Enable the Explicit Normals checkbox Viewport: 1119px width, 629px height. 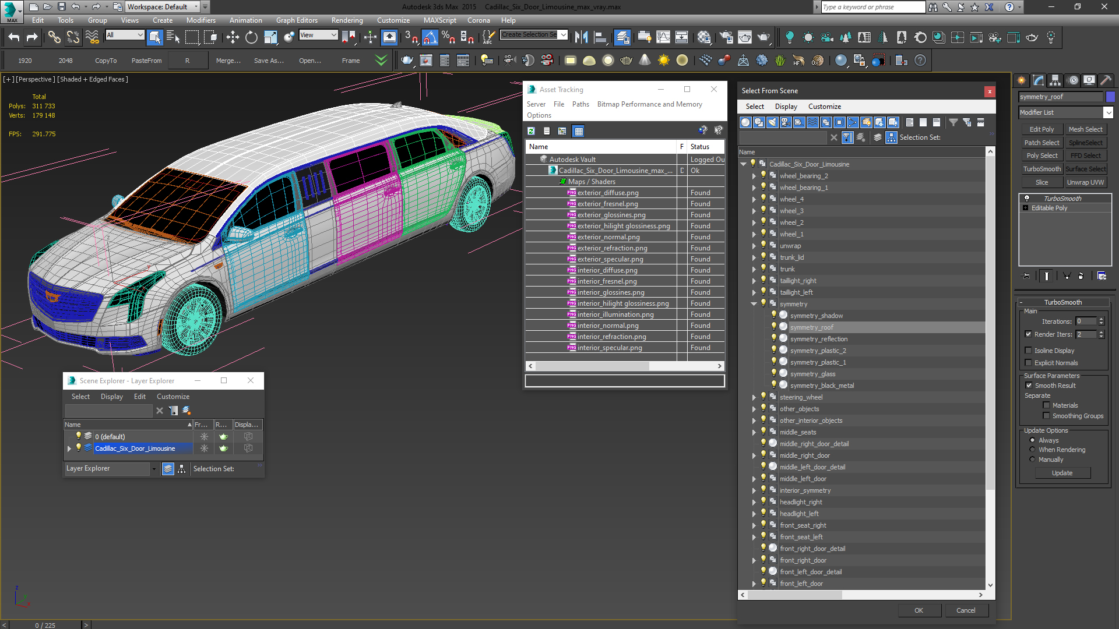pos(1028,363)
